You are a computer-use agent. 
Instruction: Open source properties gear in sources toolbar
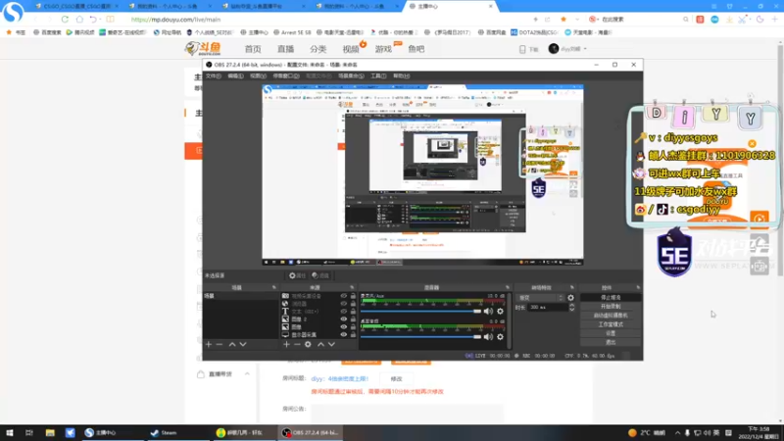point(308,345)
